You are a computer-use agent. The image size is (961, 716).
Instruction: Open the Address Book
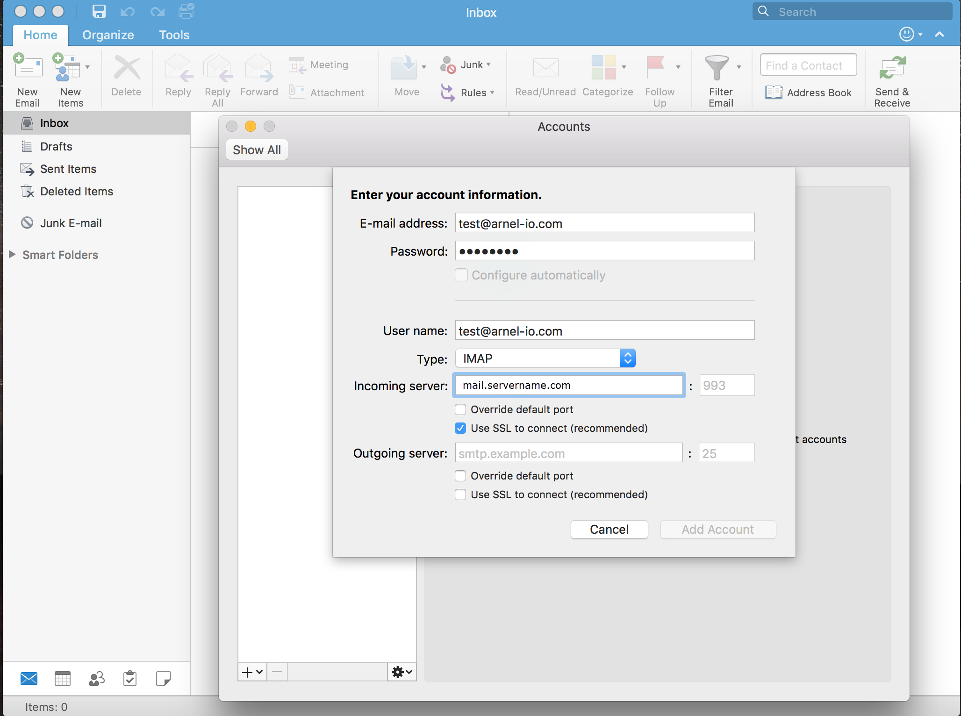[x=809, y=93]
